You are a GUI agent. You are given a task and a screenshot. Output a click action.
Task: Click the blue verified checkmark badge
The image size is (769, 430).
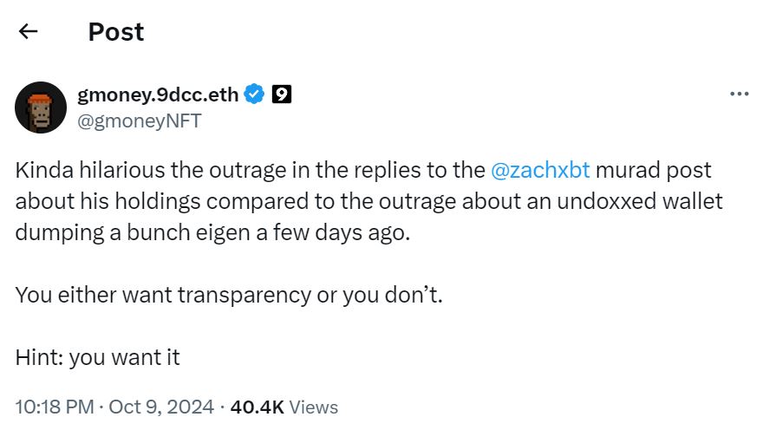click(x=254, y=94)
